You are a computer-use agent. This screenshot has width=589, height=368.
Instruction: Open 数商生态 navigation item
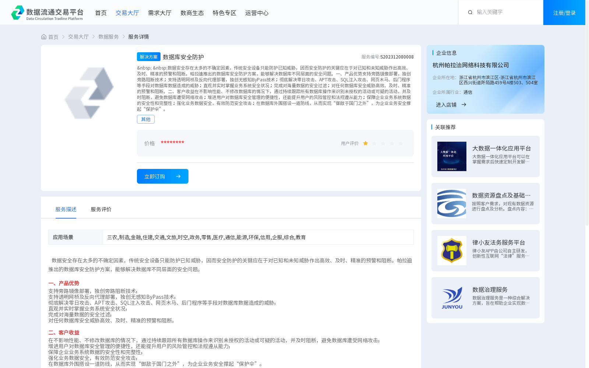click(x=192, y=13)
